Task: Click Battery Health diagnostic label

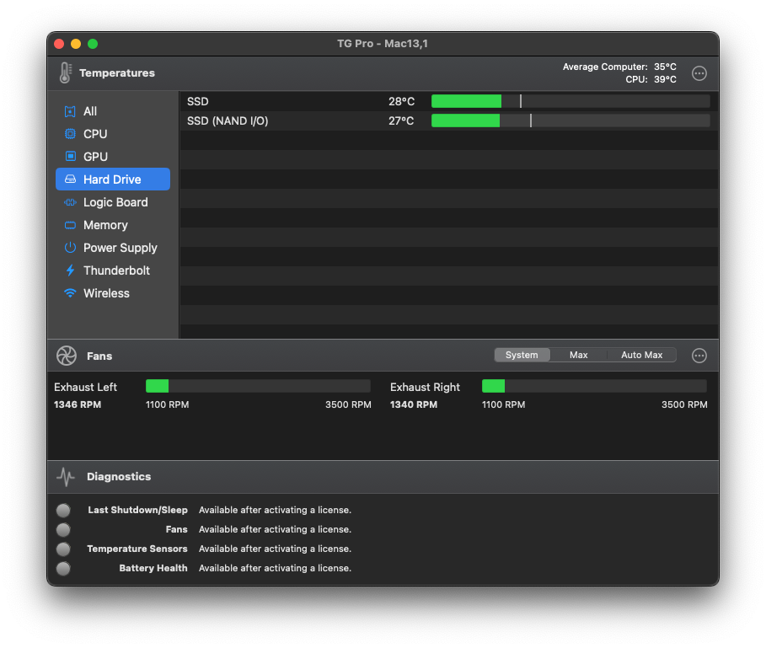Action: click(x=153, y=568)
